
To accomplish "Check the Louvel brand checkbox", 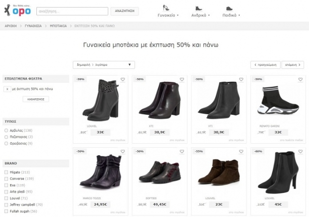I will 6,198.
